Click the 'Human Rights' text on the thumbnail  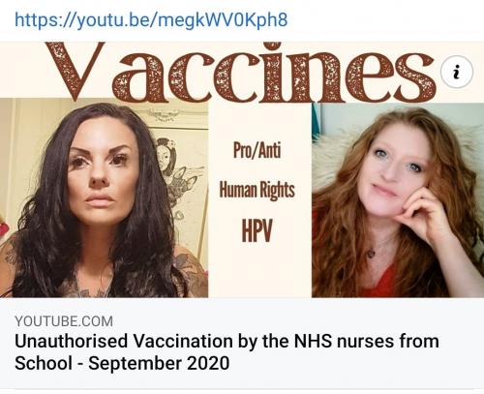point(257,190)
